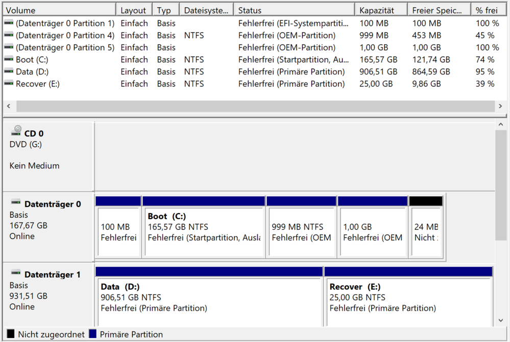Sort by Status column header

click(294, 10)
